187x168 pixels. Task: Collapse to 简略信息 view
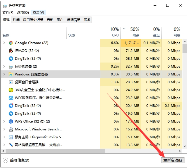pyautogui.click(x=16, y=160)
